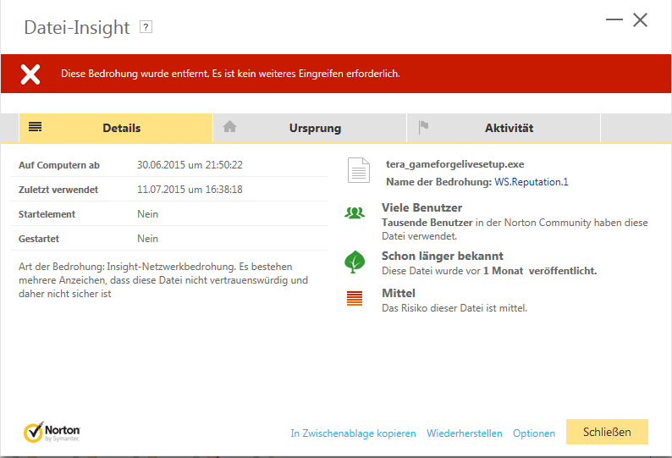The image size is (672, 458).
Task: Click the green Viele Benutzer people icon
Action: point(355,212)
